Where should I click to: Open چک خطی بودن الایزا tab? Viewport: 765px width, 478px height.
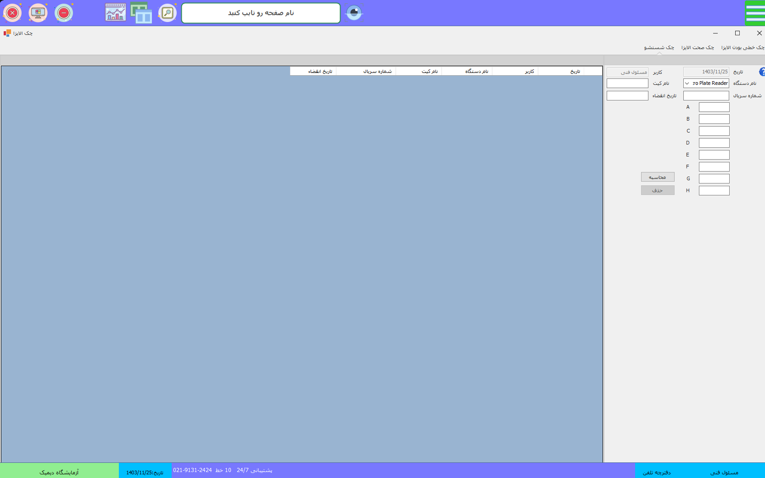click(742, 48)
